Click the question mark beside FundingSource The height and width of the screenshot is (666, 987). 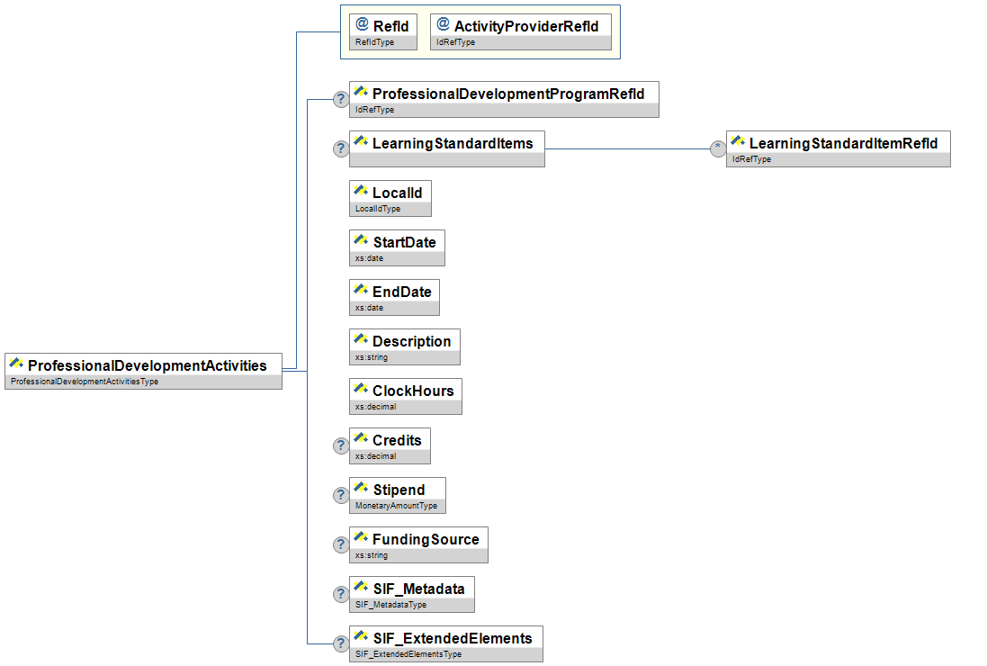[341, 545]
